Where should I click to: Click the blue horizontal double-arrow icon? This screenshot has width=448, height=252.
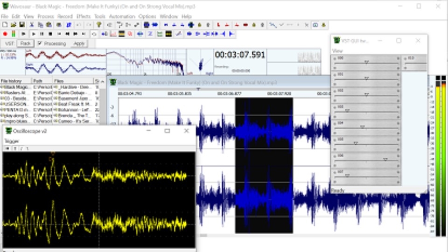tap(140, 34)
